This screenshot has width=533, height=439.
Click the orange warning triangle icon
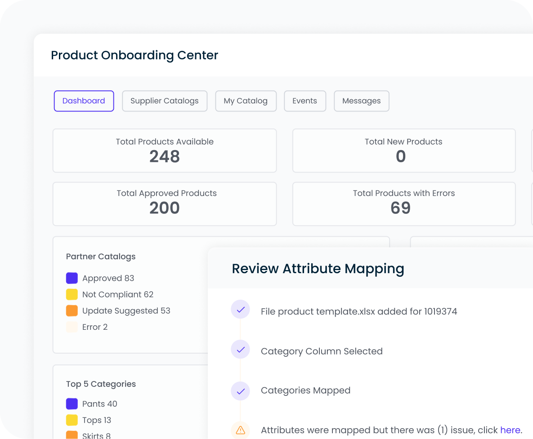coord(240,430)
